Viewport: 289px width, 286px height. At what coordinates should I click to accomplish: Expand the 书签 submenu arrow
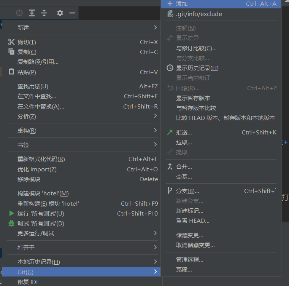click(x=156, y=144)
